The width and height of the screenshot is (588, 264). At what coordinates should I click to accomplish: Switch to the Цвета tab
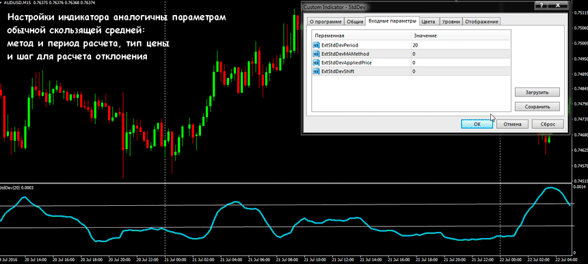tap(428, 22)
